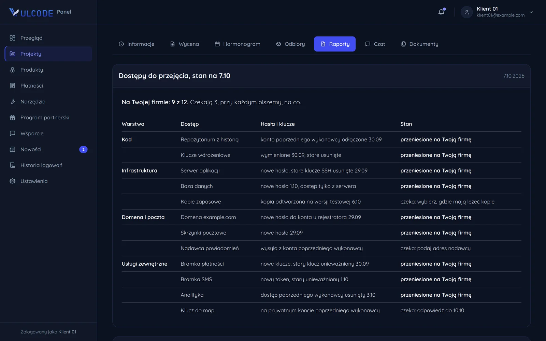Click the Przegląd sidebar icon

coord(13,38)
